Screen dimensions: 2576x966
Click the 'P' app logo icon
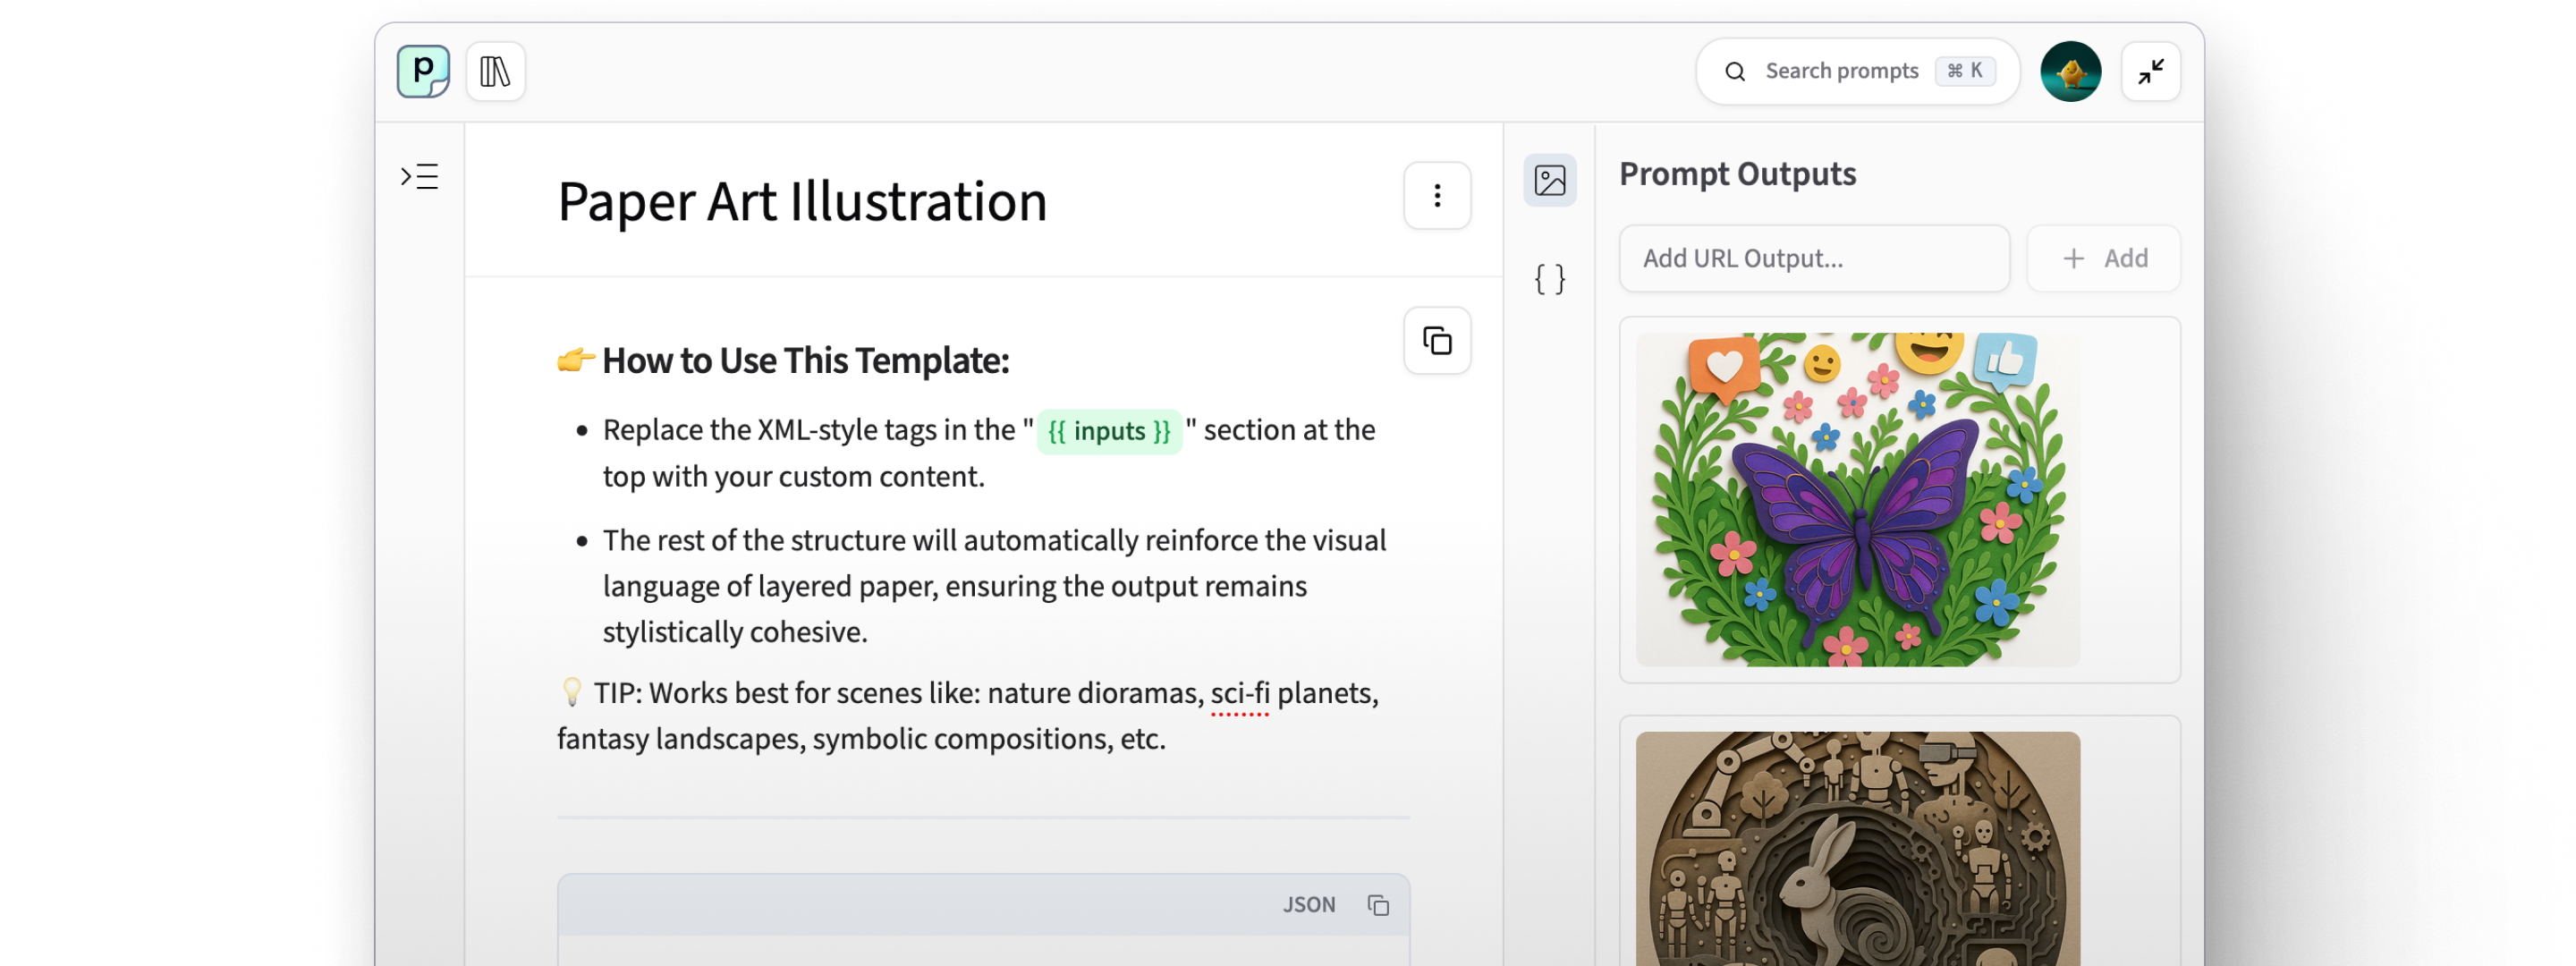423,71
